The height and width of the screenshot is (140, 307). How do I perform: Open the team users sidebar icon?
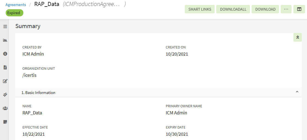tap(5, 108)
